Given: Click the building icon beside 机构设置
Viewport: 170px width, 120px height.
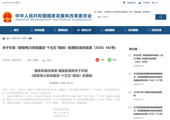Looking at the screenshot, I should coord(32,30).
